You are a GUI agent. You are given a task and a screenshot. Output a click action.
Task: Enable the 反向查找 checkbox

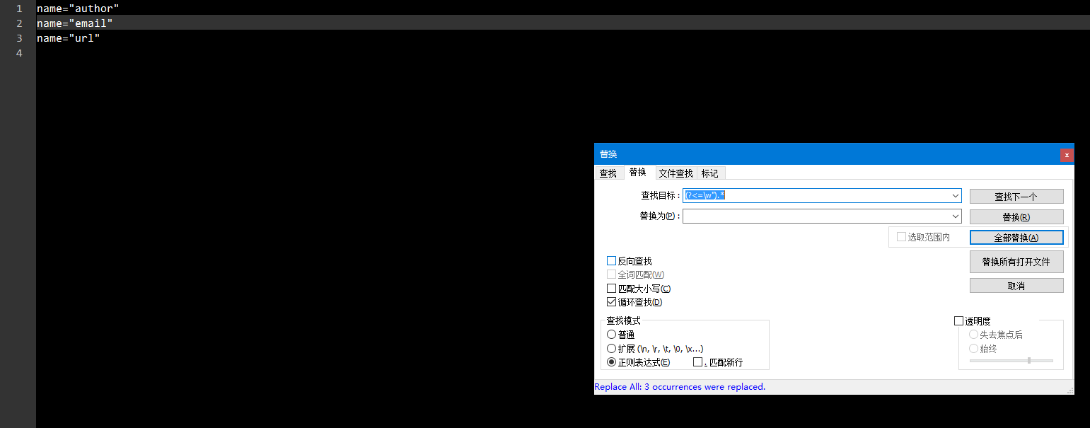(x=611, y=260)
